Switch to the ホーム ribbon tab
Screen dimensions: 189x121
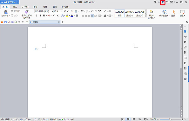click(5, 7)
